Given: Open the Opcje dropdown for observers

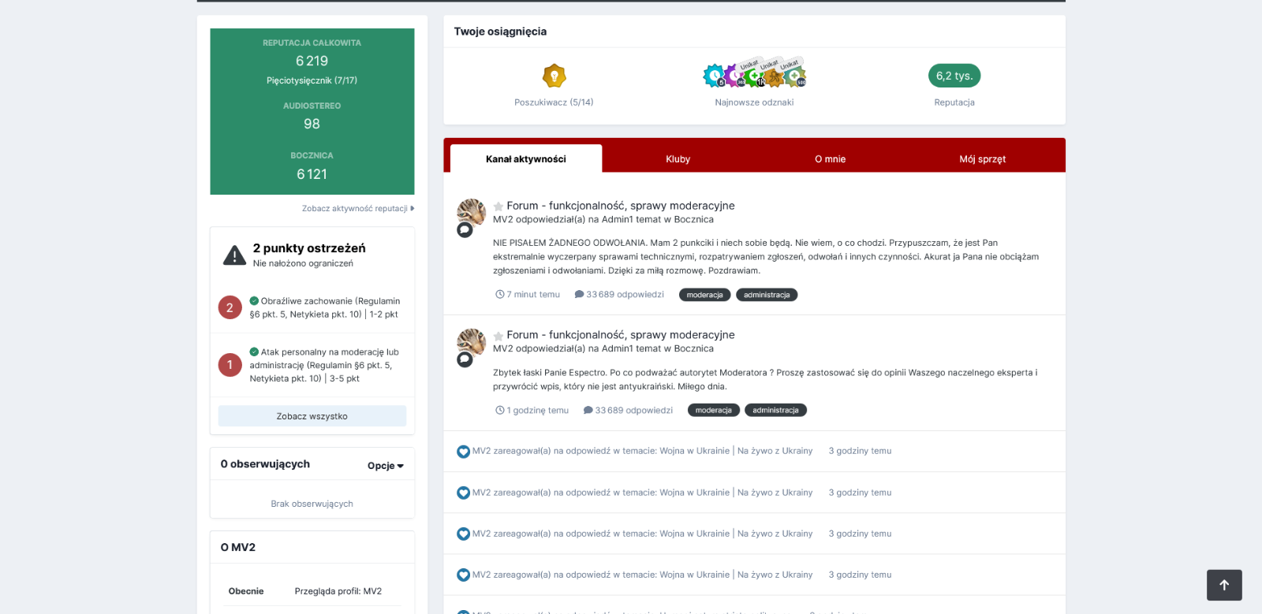Looking at the screenshot, I should coord(386,466).
